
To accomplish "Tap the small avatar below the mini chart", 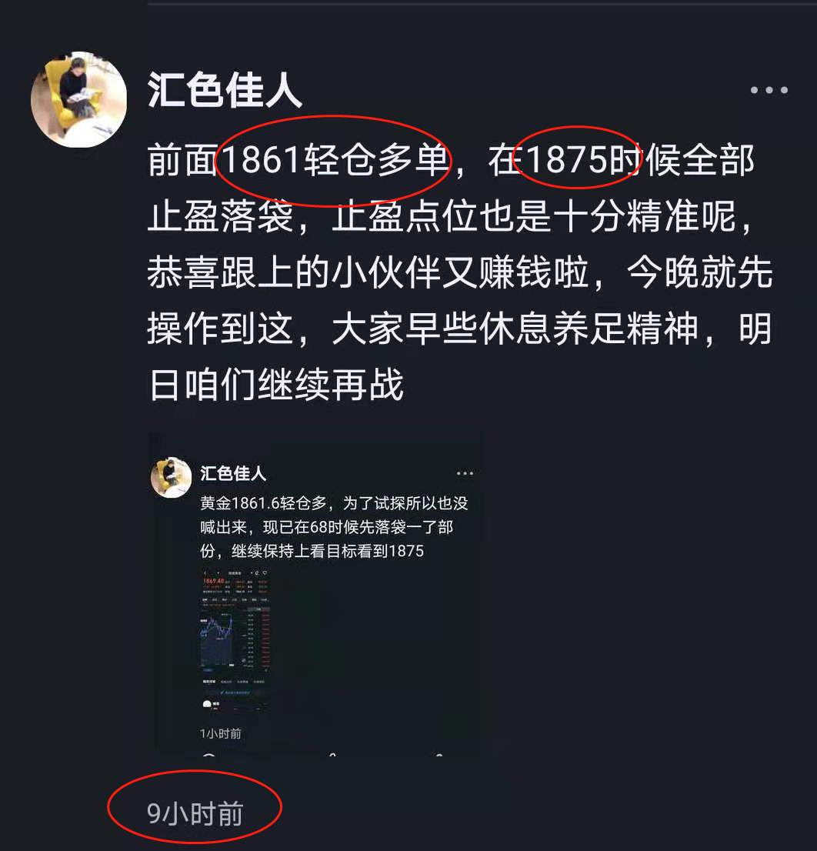I will point(207,705).
